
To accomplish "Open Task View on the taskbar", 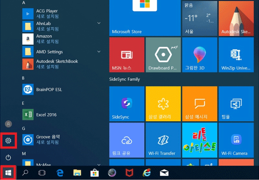I will 42,173.
